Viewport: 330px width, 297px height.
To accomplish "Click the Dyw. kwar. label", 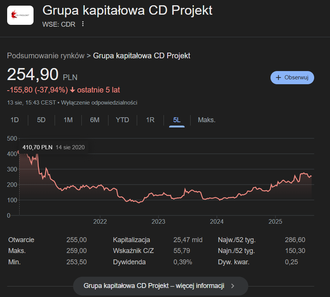I will click(234, 262).
